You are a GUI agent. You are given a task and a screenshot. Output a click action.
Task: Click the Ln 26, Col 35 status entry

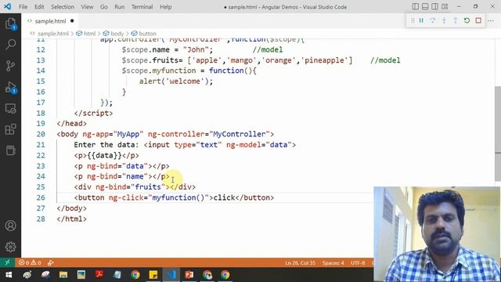coord(300,263)
